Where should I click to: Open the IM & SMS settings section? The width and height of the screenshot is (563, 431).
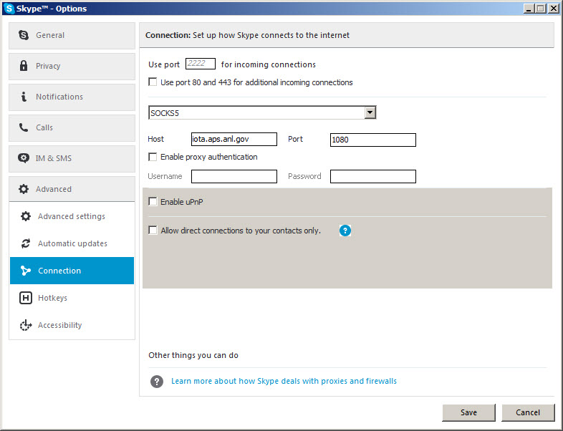click(72, 159)
